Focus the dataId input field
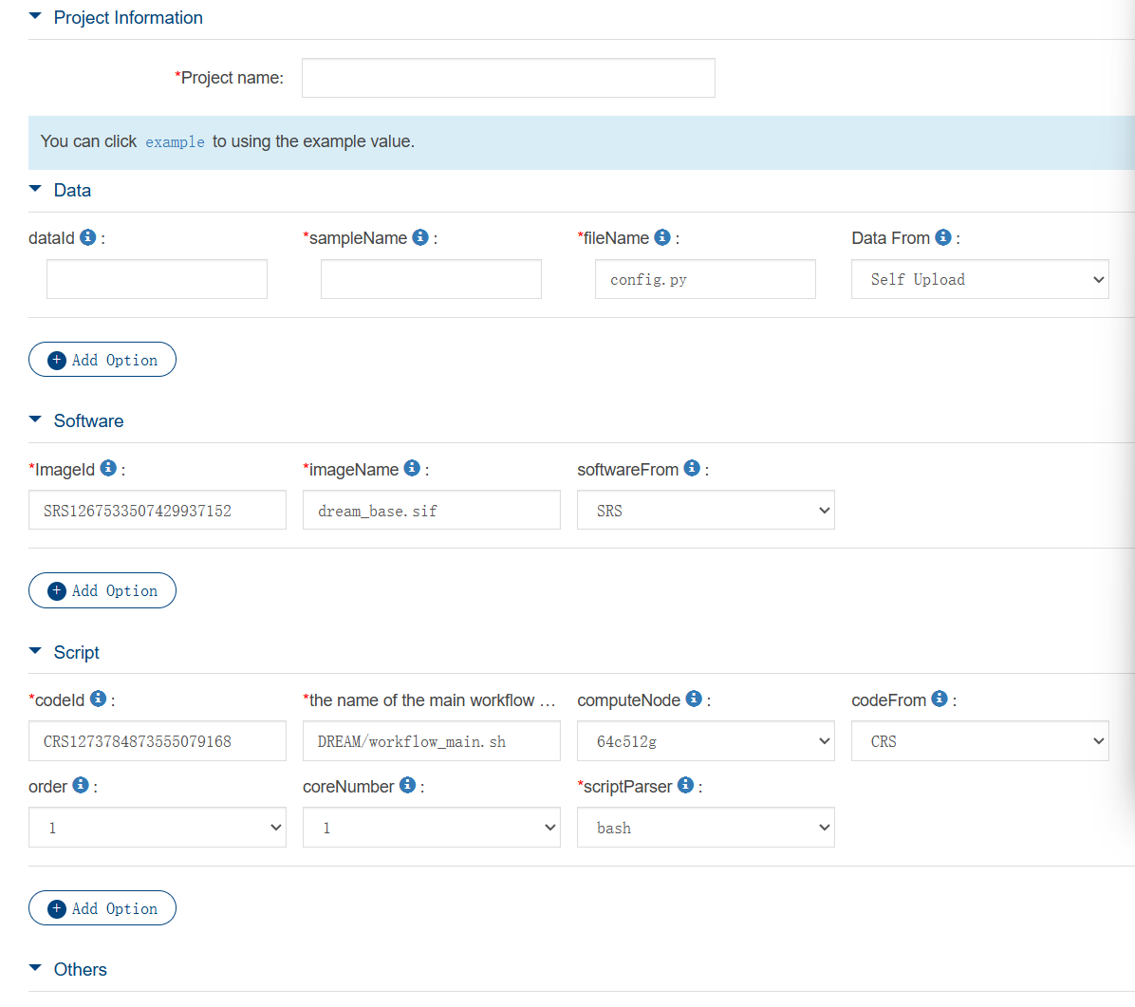Viewport: 1135px width, 1007px height. click(x=158, y=279)
